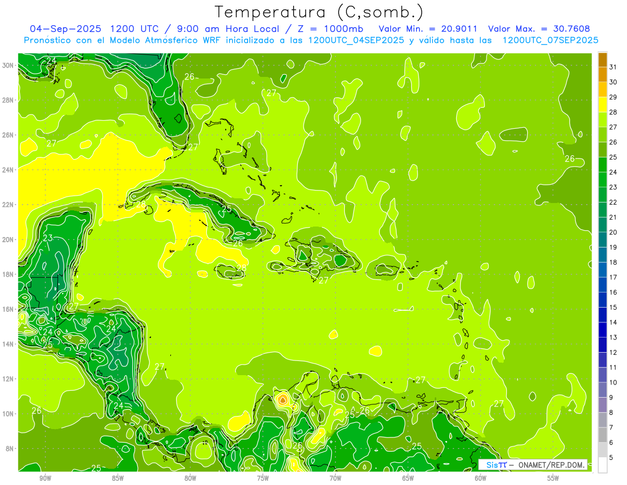
Task: Click the 5 label on the color scale
Action: click(x=612, y=458)
